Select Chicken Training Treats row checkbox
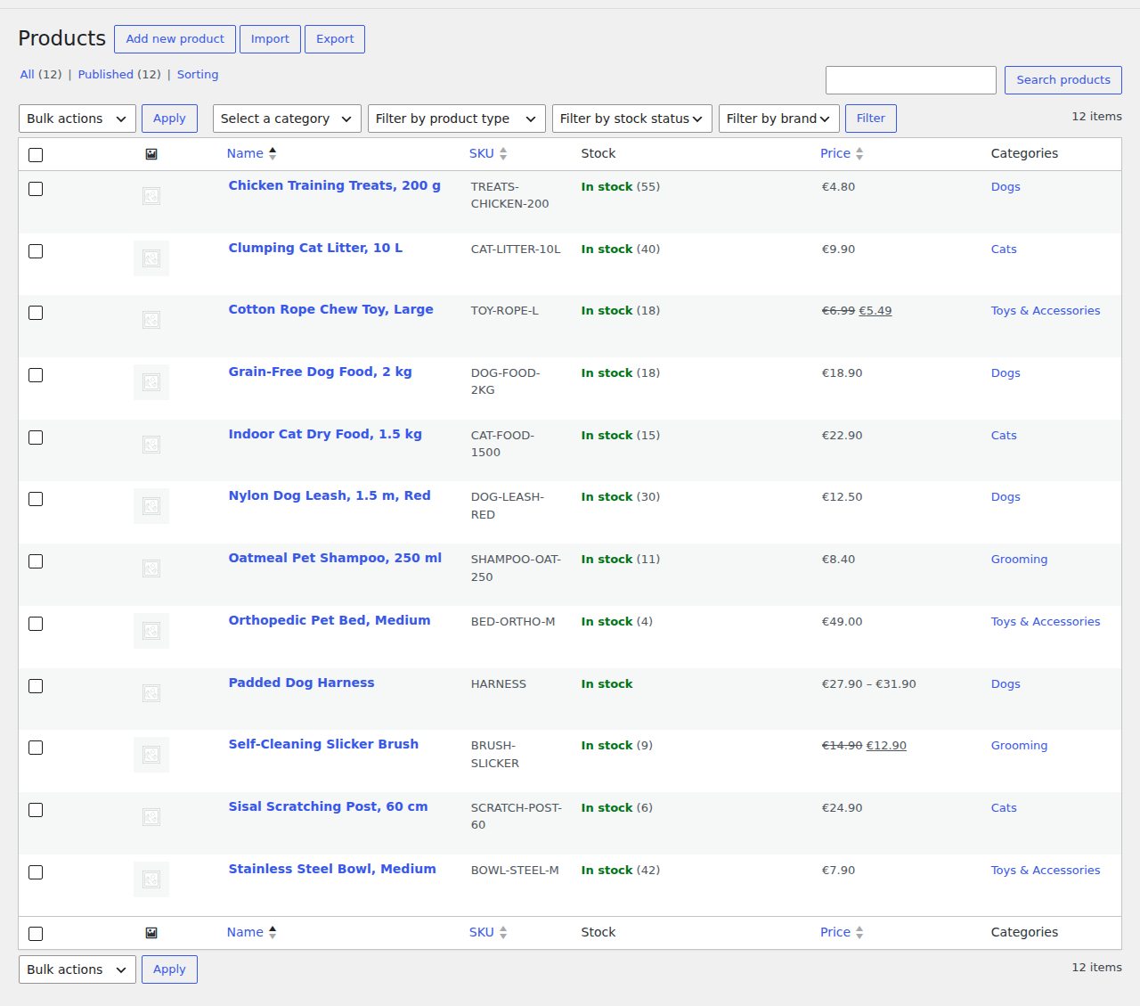This screenshot has width=1140, height=1006. coord(36,189)
